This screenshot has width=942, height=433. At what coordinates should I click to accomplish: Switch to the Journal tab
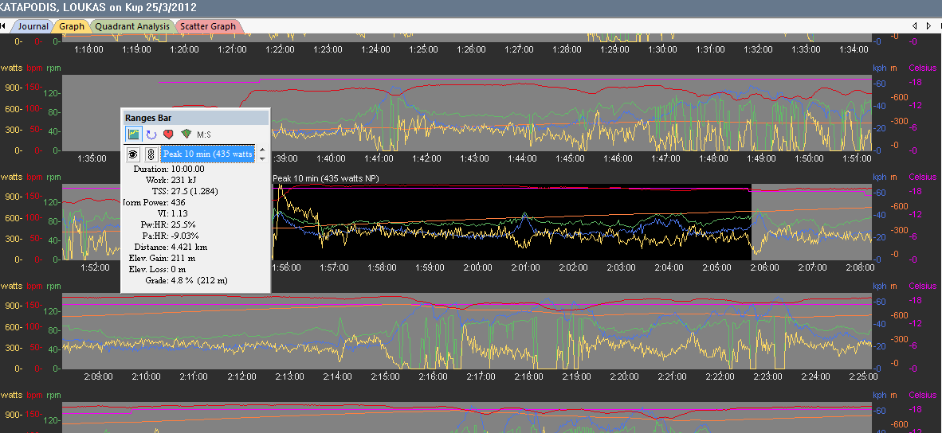coord(33,26)
